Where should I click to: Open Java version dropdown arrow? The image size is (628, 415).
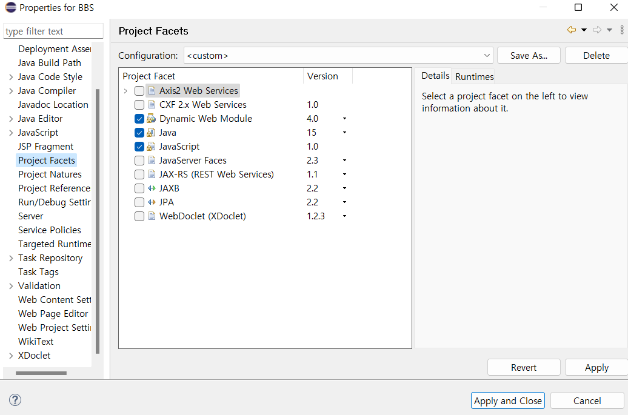pos(344,133)
